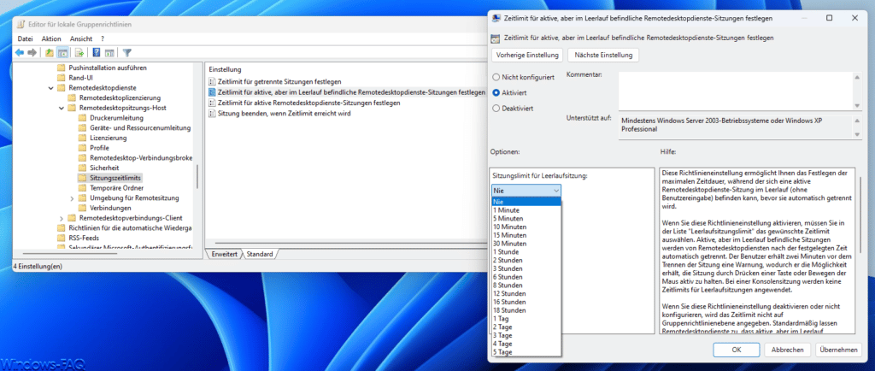The width and height of the screenshot is (875, 371).
Task: Click the Übernehmen button
Action: click(837, 350)
